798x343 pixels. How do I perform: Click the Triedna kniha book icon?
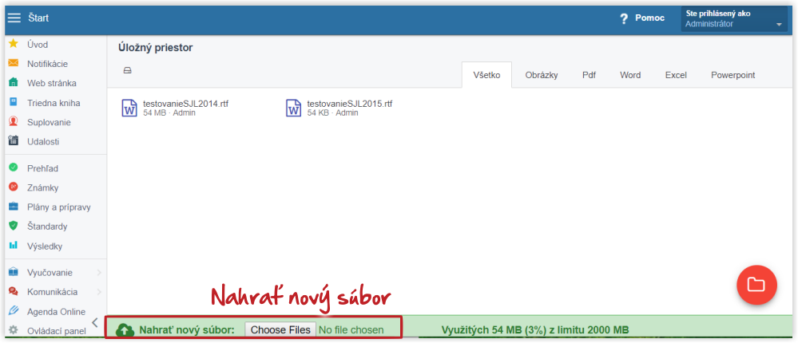[x=14, y=103]
